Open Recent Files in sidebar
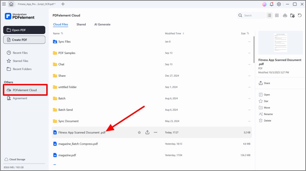The height and width of the screenshot is (171, 306). tap(17, 53)
